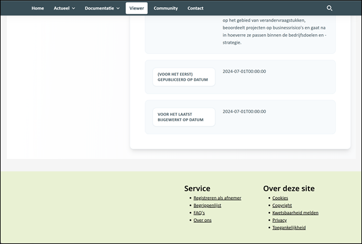This screenshot has height=244, width=362.
Task: Select the 'Voor het laatst bijgewerkt op datum' label
Action: tap(184, 117)
